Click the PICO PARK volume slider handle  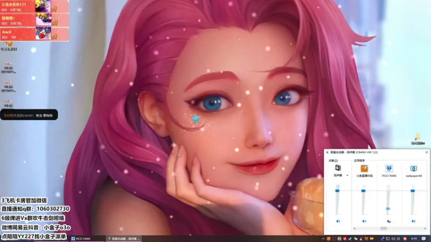click(x=388, y=209)
